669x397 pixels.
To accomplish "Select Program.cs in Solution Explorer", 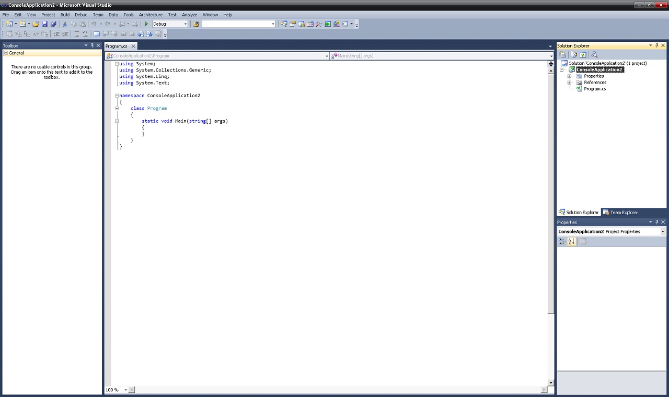I will tap(595, 89).
